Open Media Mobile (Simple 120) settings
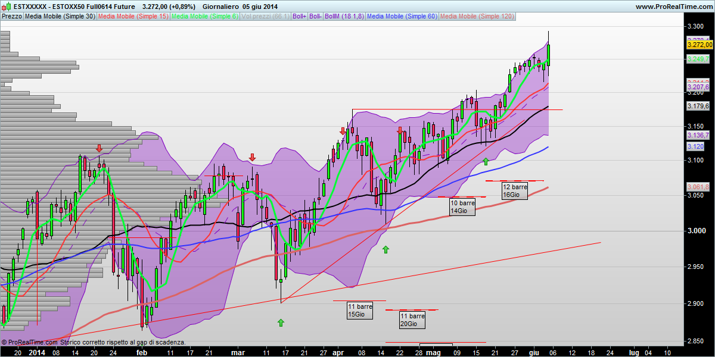715x357 pixels. click(x=477, y=17)
